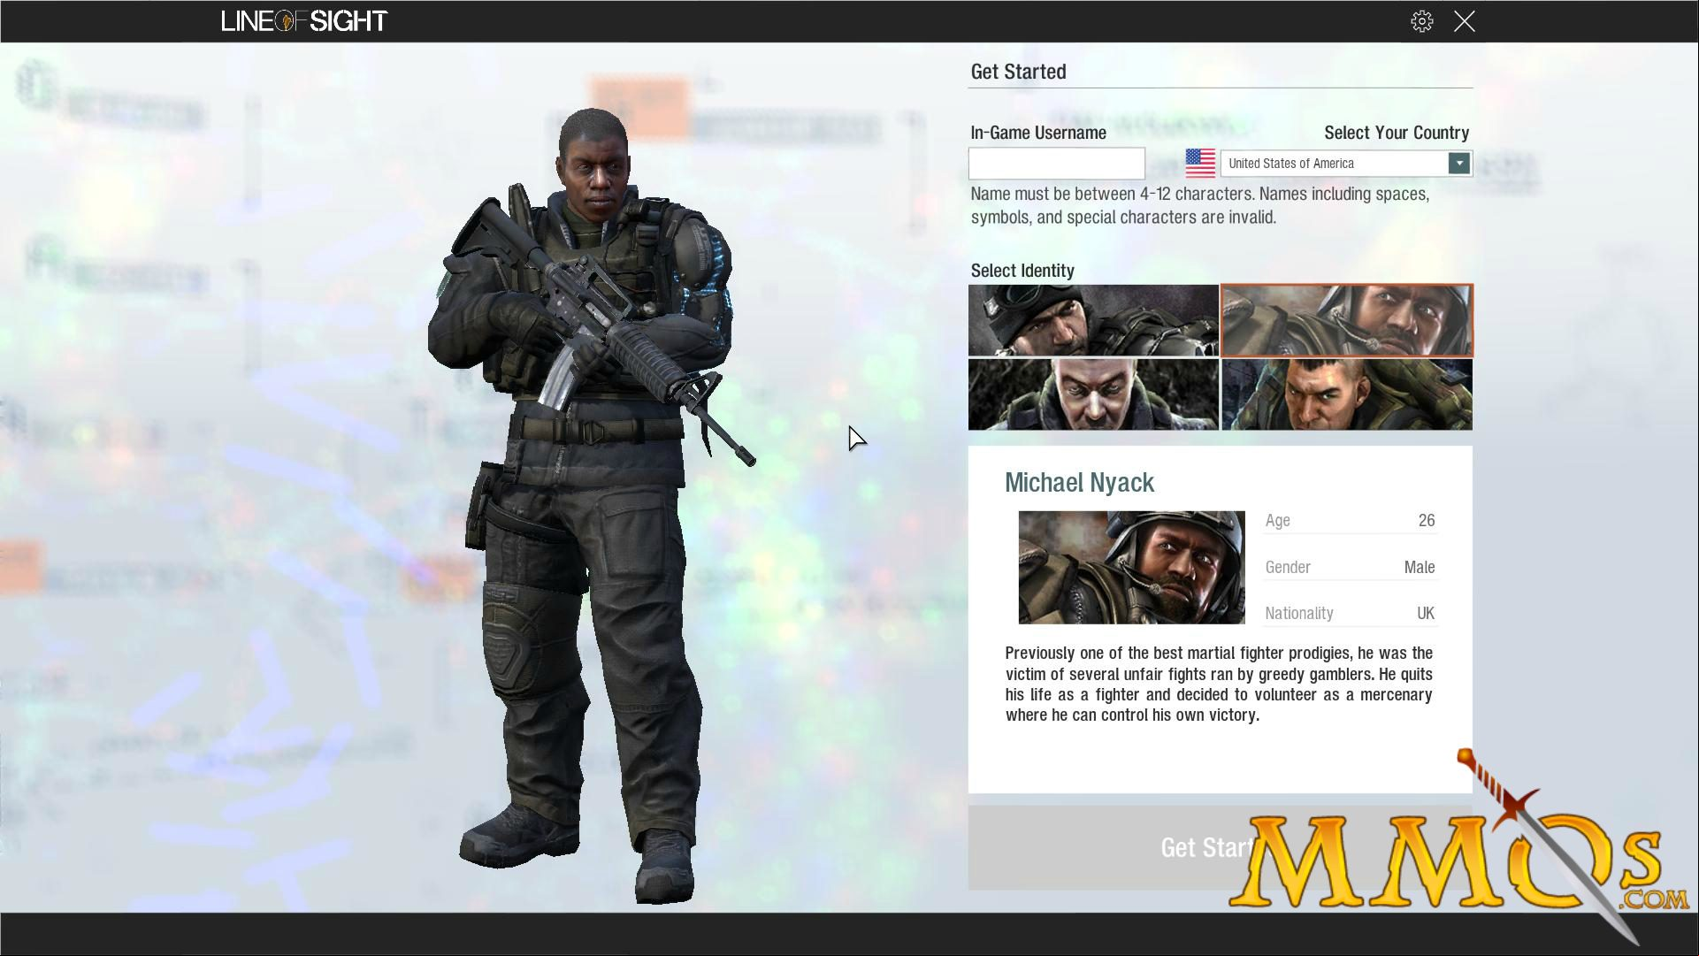
Task: Click the In-Game Username label
Action: click(1038, 133)
